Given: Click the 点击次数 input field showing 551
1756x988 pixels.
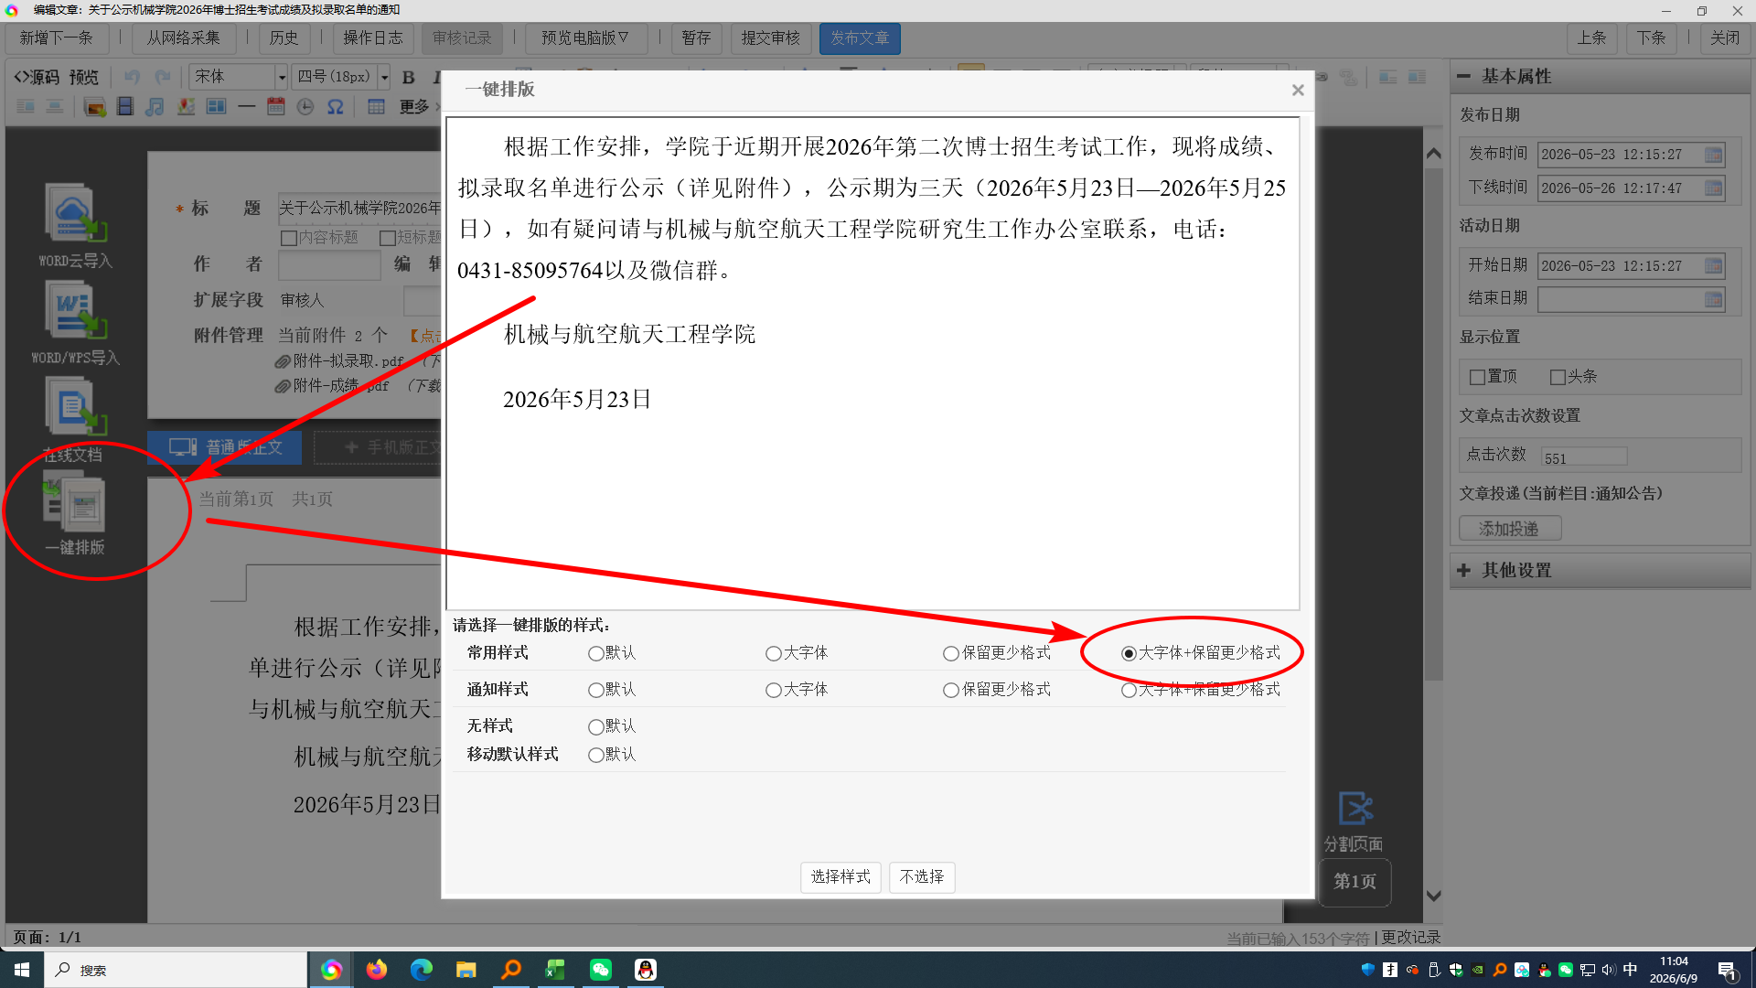Looking at the screenshot, I should pos(1584,458).
